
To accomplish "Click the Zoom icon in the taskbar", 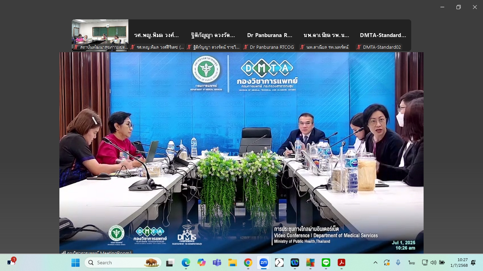I will point(263,263).
